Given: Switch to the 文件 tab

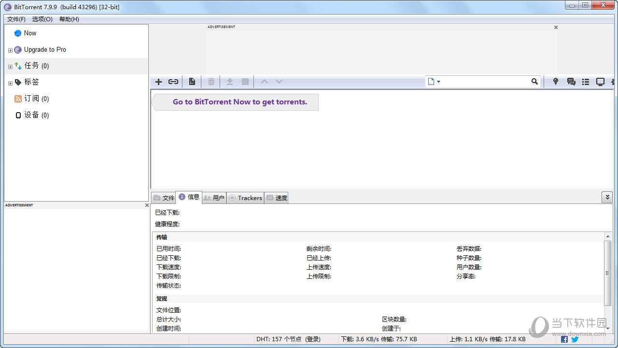Looking at the screenshot, I should point(164,198).
